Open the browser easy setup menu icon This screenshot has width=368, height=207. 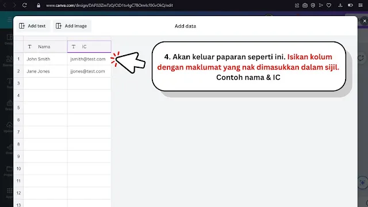(x=361, y=5)
